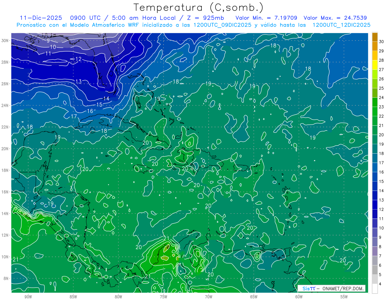
Task: Click the '90W' longitude axis label
Action: pos(28,297)
